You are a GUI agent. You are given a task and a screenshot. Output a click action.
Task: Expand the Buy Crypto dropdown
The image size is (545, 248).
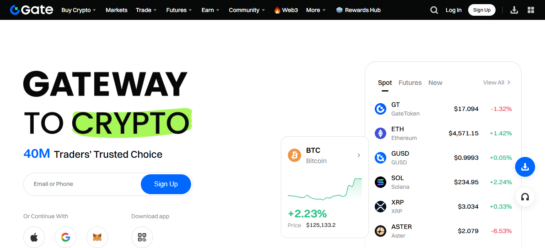[79, 10]
